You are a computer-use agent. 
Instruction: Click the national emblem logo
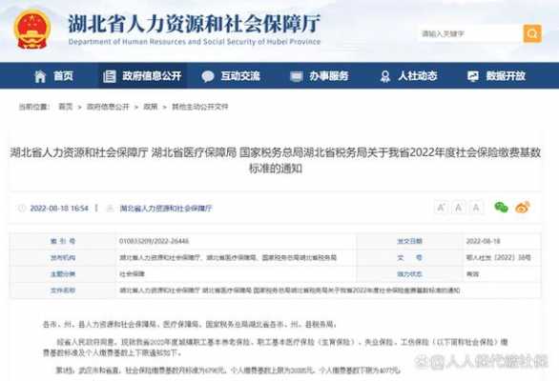click(x=32, y=30)
